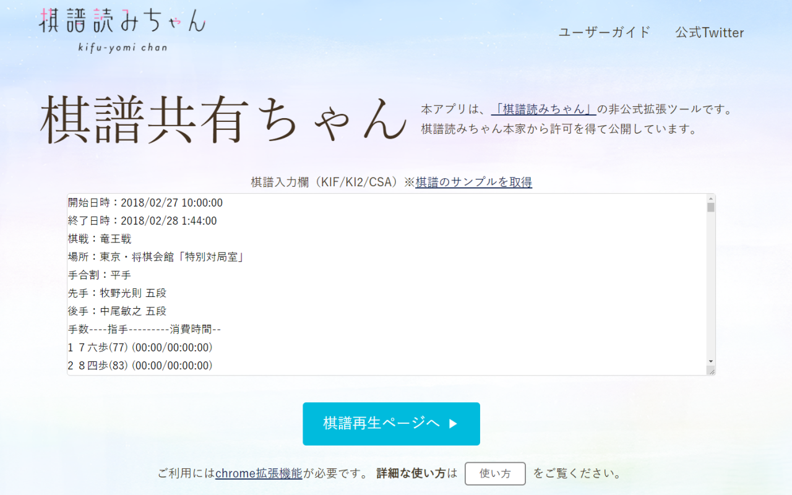Image resolution: width=792 pixels, height=495 pixels.
Task: Click the 棋譜共有ちゃん heading
Action: point(224,121)
